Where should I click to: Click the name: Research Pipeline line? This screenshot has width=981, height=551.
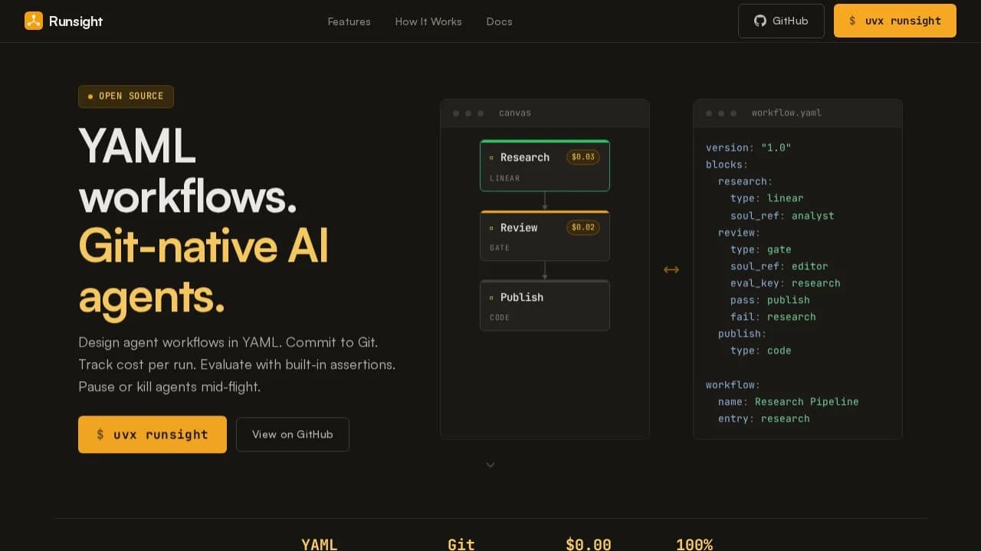point(789,402)
